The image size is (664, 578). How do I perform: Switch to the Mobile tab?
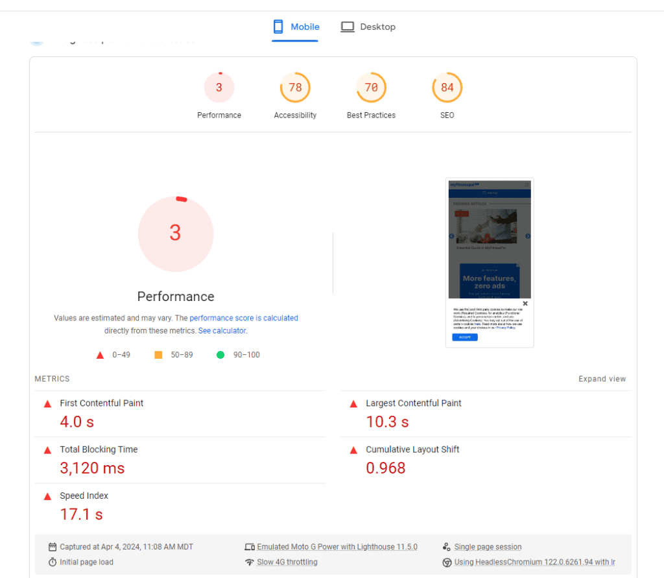296,27
